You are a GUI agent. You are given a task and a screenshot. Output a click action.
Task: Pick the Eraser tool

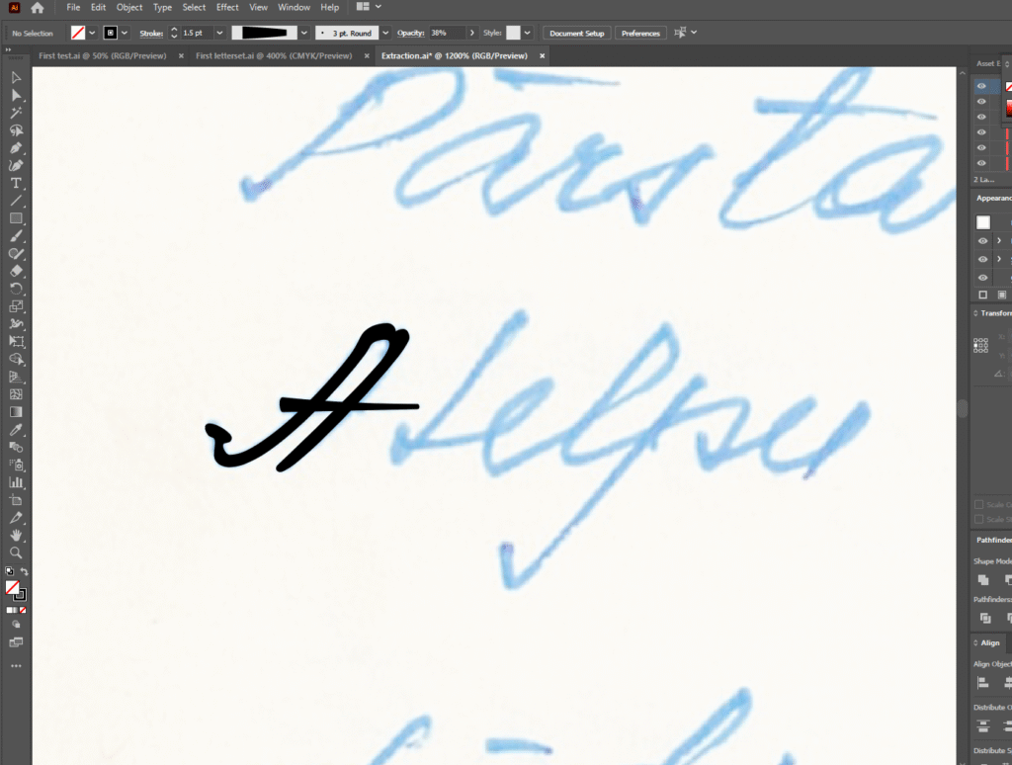(16, 271)
